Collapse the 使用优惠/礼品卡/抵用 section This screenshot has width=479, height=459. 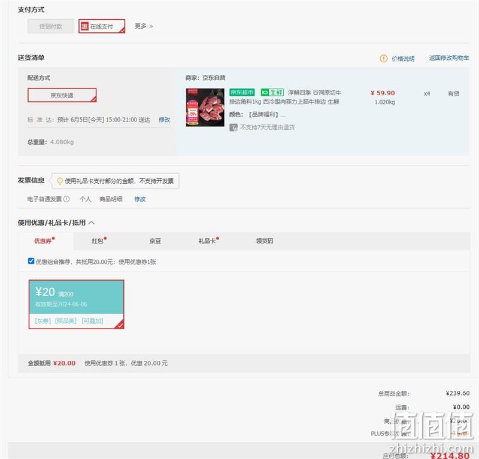pos(92,223)
